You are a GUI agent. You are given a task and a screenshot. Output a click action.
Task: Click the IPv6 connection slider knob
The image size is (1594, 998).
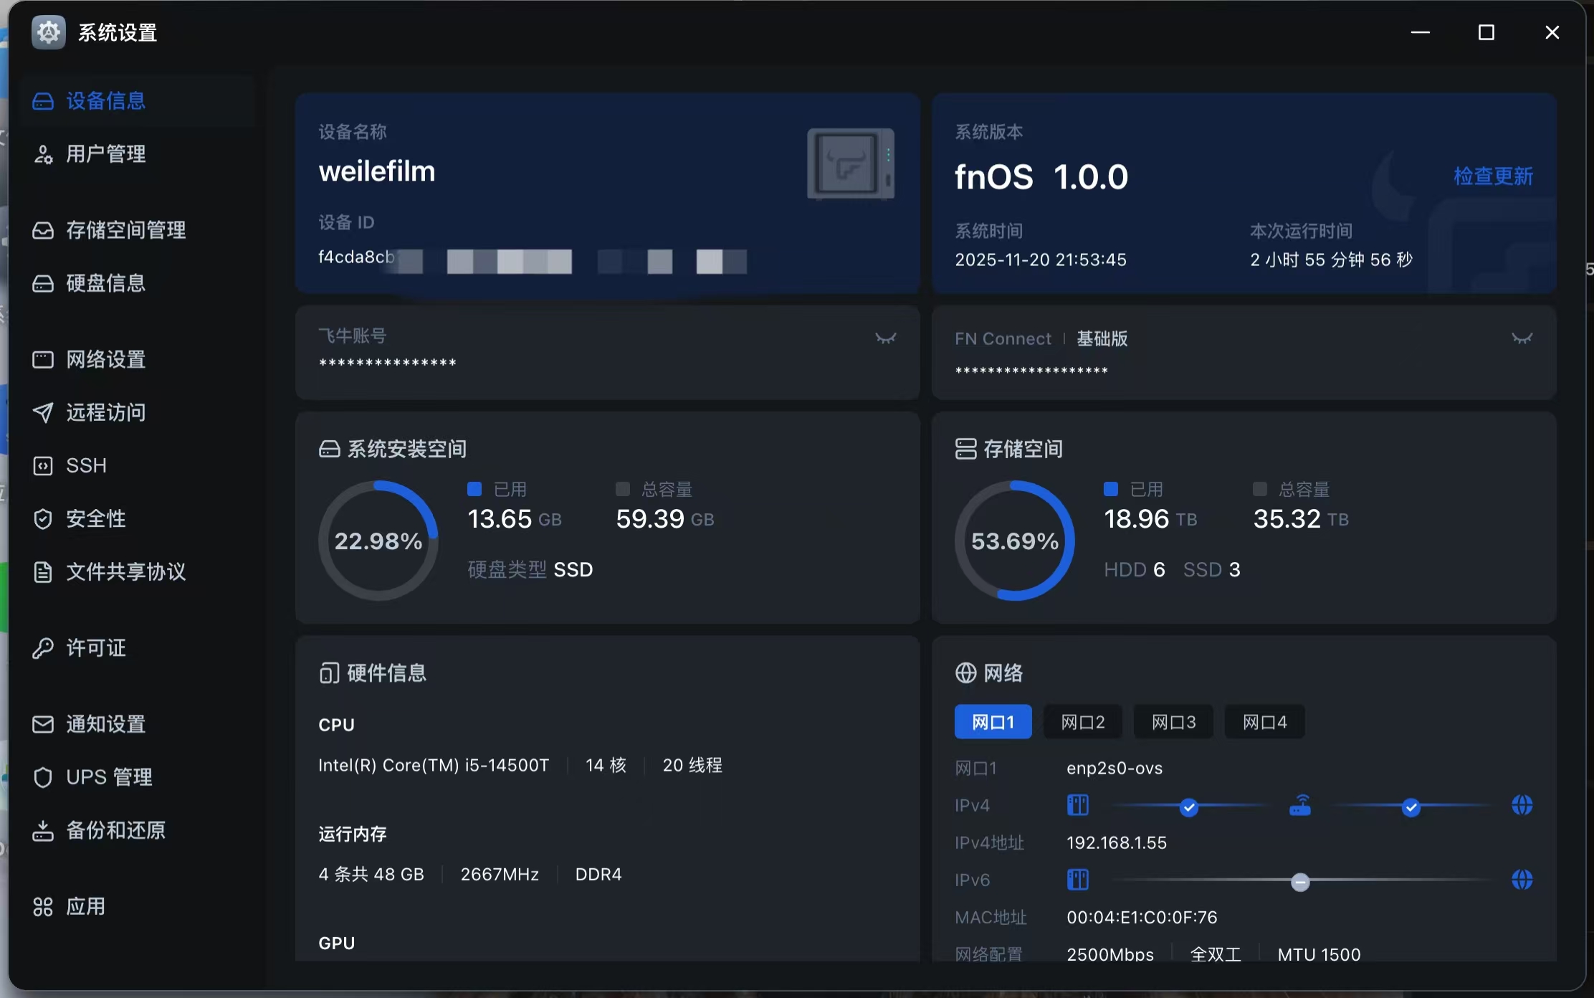click(1300, 882)
